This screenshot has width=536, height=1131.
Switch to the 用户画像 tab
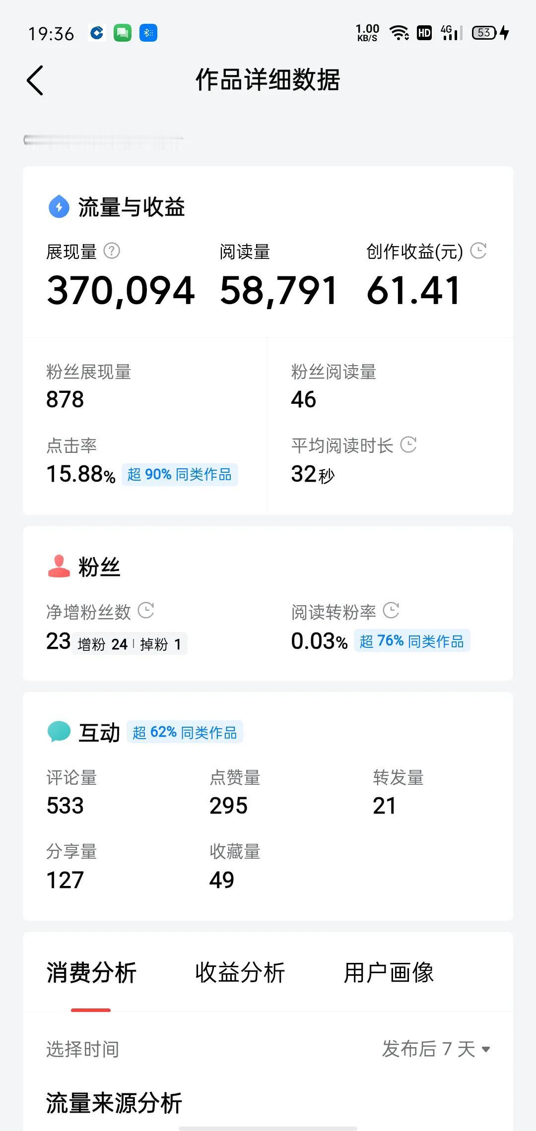tap(389, 972)
